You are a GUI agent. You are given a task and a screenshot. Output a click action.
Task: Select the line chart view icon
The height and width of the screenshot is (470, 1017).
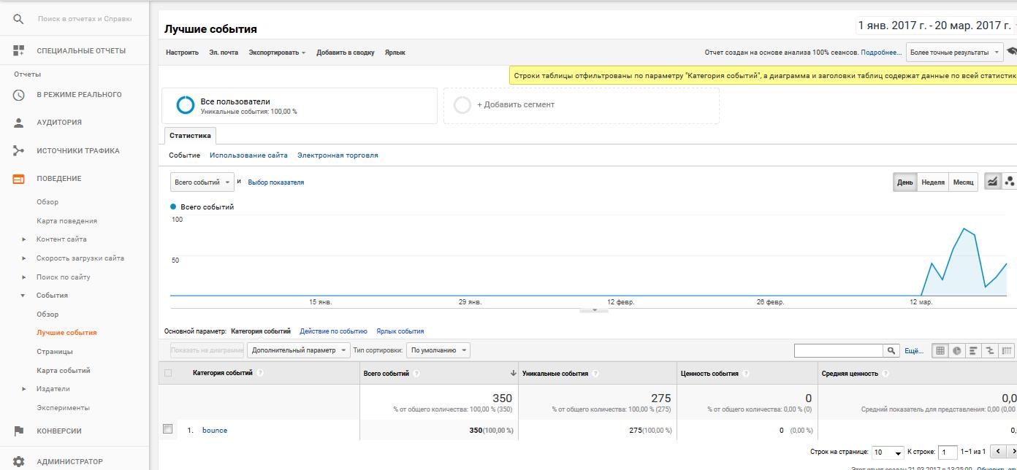pos(992,182)
